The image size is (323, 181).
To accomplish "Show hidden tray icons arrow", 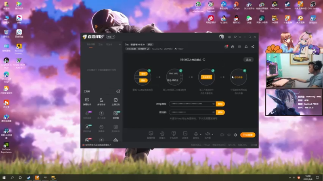I will [290, 178].
